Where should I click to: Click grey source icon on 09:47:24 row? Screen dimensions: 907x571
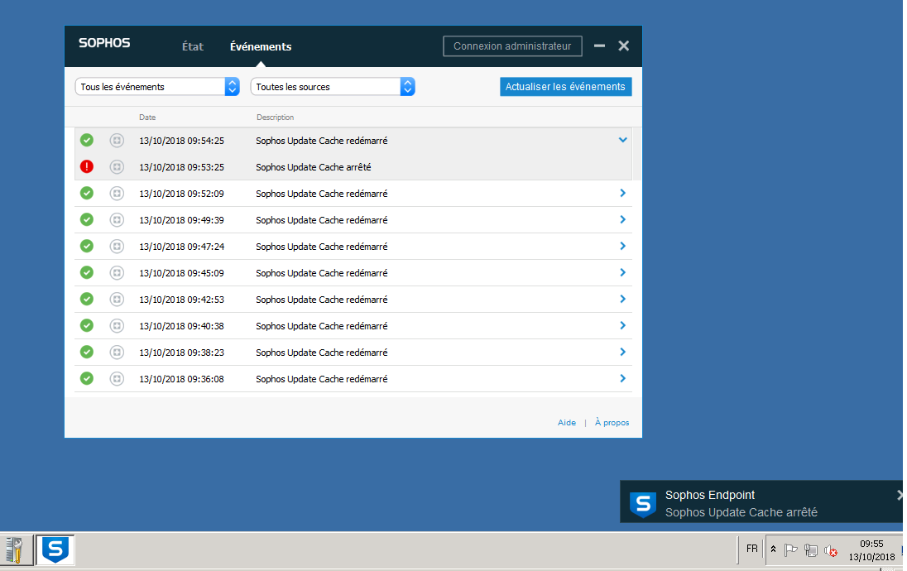point(117,247)
